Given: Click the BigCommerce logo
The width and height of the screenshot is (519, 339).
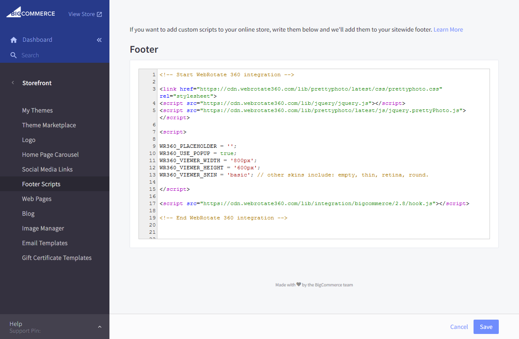Looking at the screenshot, I should coord(30,13).
